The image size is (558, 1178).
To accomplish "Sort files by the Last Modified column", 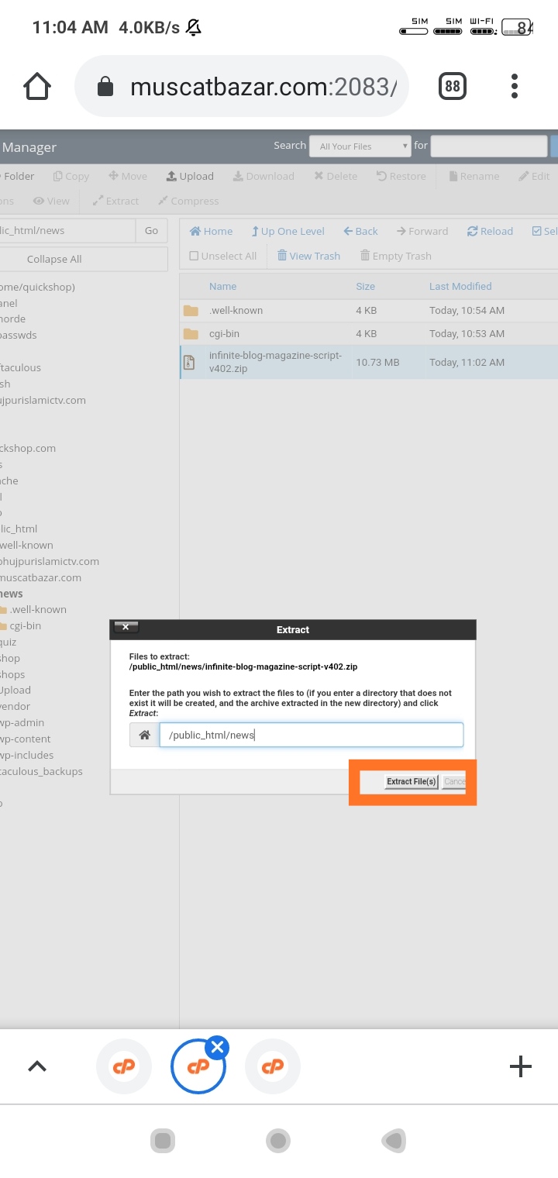I will click(x=460, y=286).
